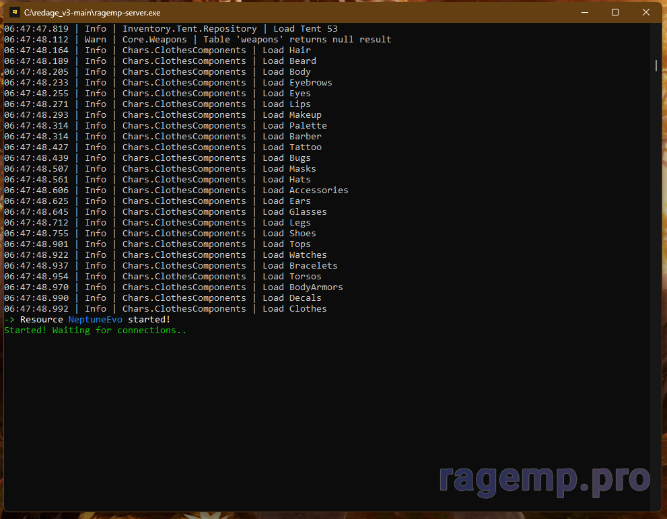Minimize the ragemp-server console window
The width and height of the screenshot is (667, 519).
point(584,12)
